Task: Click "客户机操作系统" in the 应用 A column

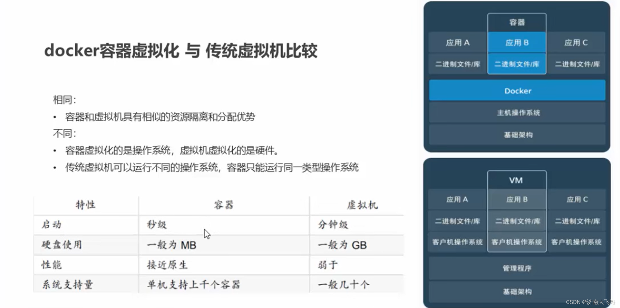Action: tap(457, 242)
